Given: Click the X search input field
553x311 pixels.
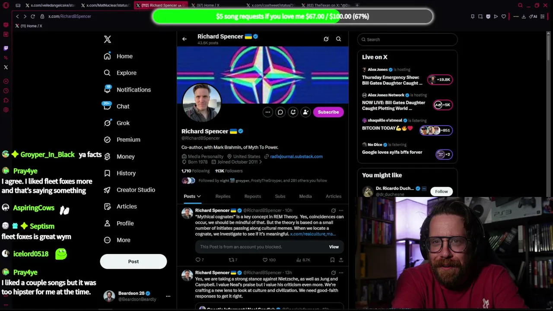Looking at the screenshot, I should (x=407, y=39).
